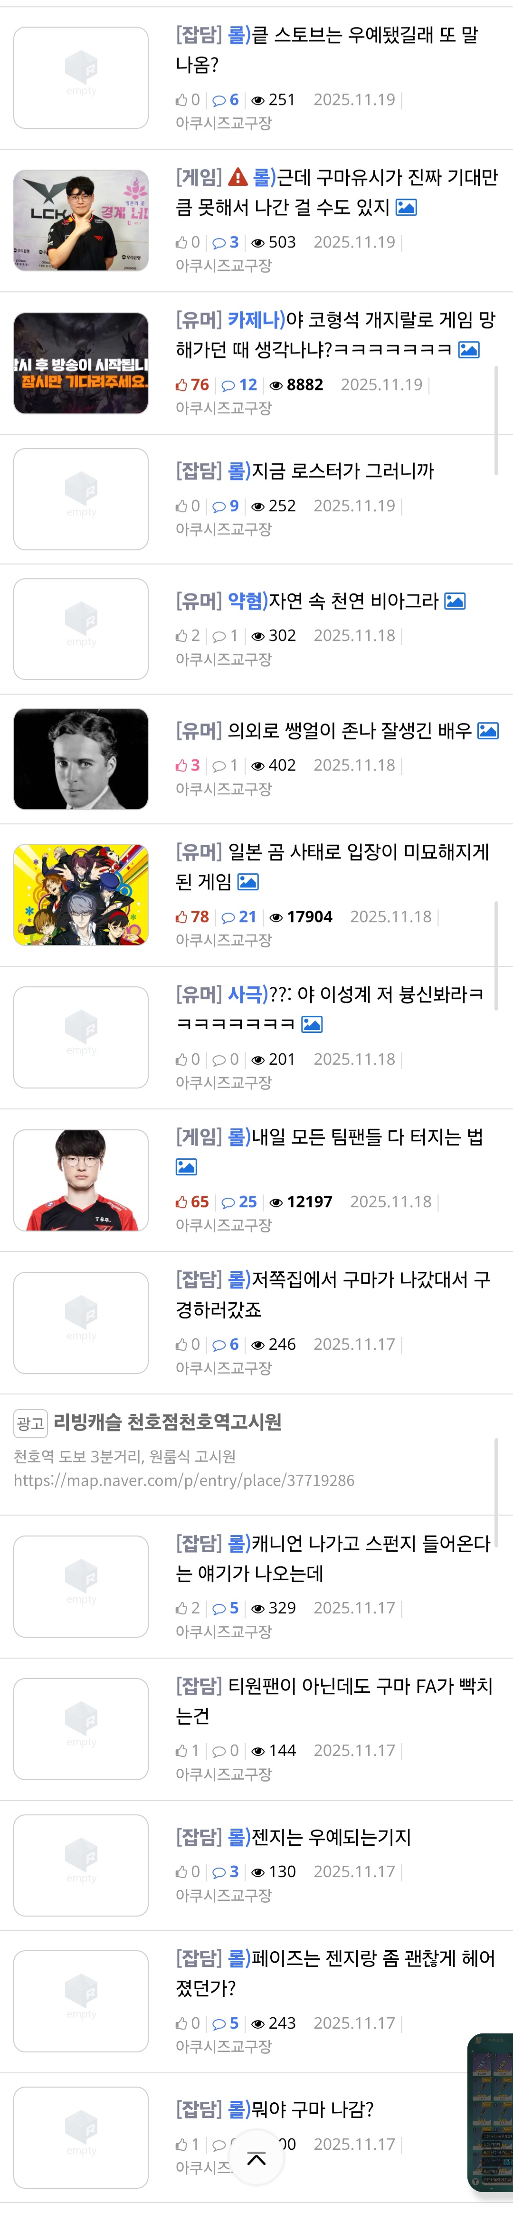513x2213 pixels.
Task: Open post 일본 곰 사태로 입장이 미묘해지게 된 게임
Action: point(332,867)
